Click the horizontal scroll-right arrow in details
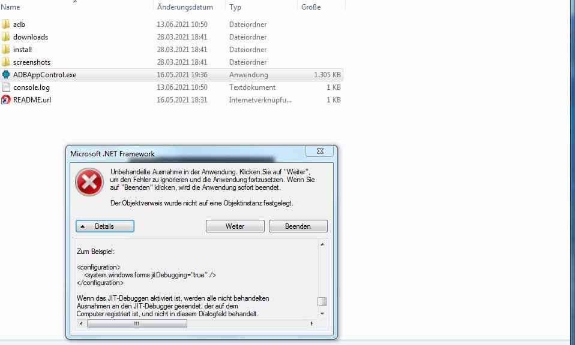This screenshot has width=575, height=345. click(312, 323)
